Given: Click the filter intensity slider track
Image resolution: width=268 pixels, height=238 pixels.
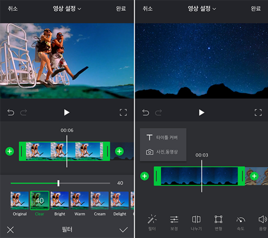Looking at the screenshot, I should pos(60,183).
